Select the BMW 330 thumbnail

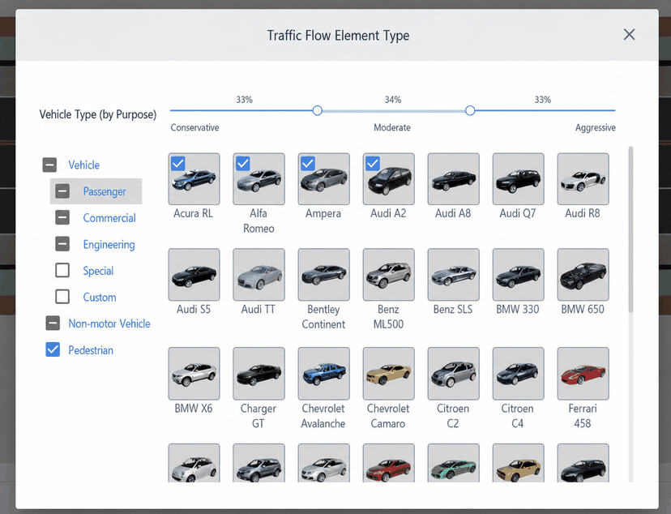click(518, 274)
